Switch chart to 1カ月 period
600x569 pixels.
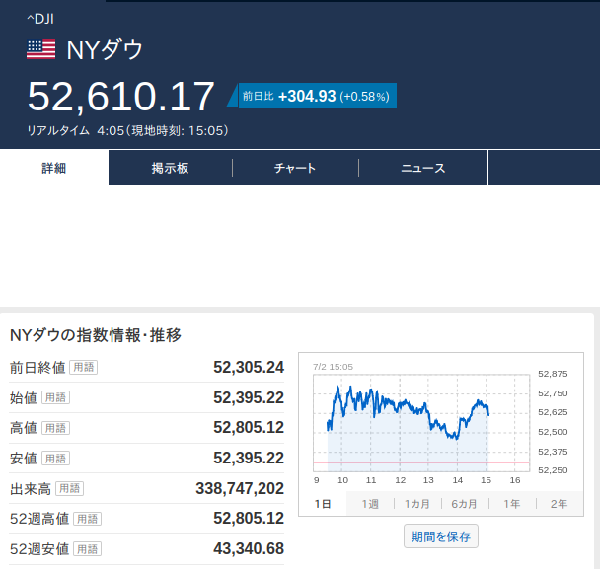coord(417,504)
